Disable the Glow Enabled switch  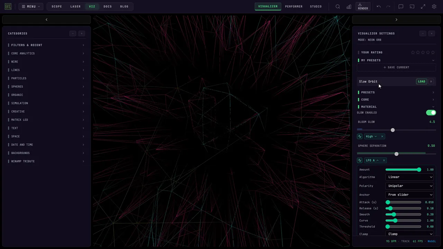click(x=431, y=113)
